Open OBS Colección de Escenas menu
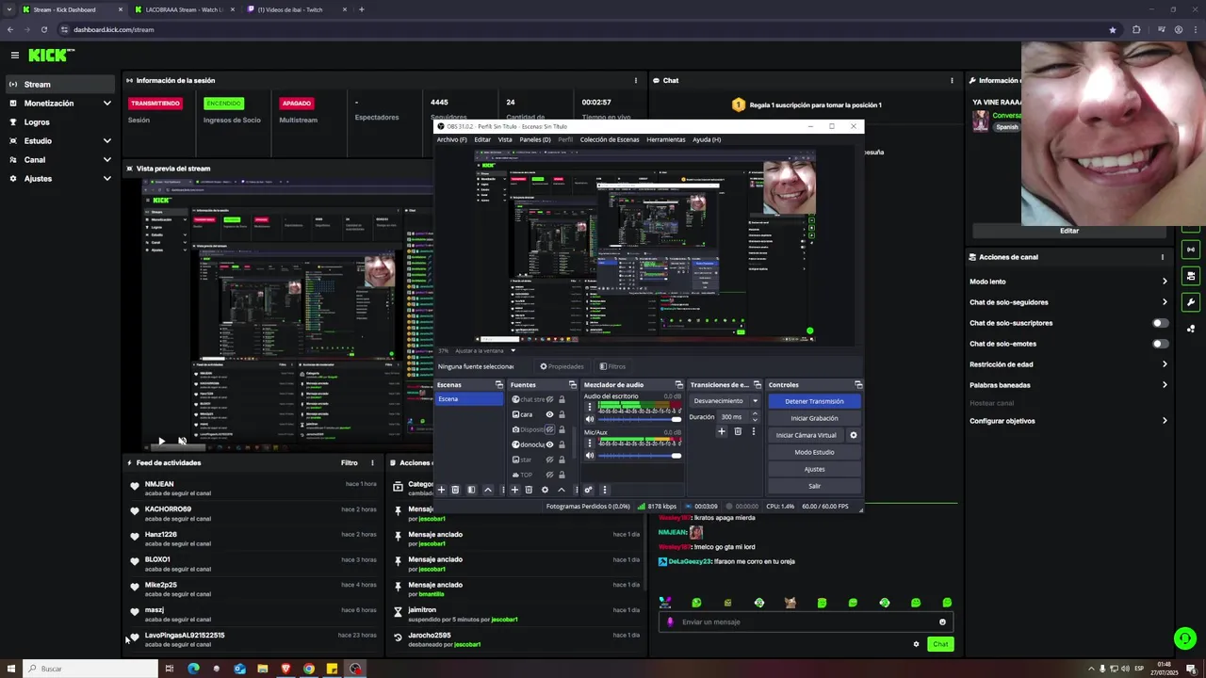Image resolution: width=1206 pixels, height=678 pixels. click(610, 139)
